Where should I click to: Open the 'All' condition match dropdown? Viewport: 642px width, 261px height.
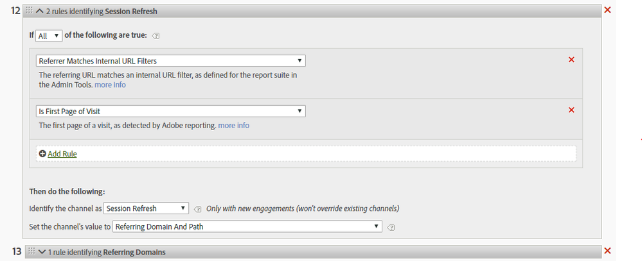(x=48, y=36)
